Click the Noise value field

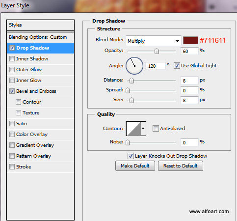coord(189,142)
